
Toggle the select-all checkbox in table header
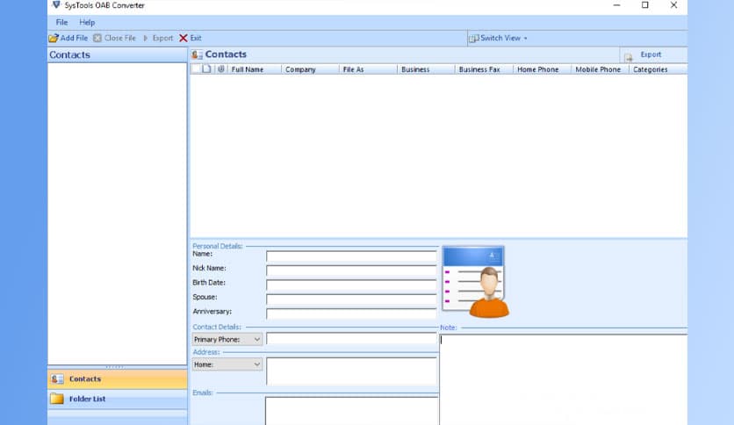coord(196,68)
